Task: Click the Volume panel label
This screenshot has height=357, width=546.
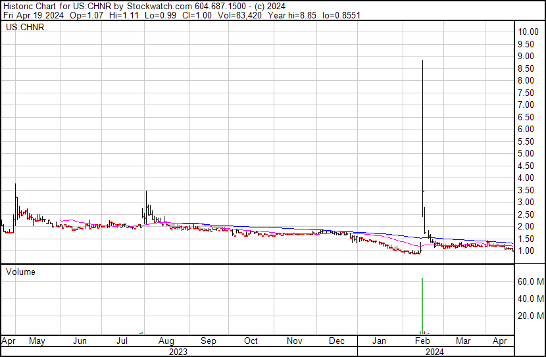Action: tap(20, 272)
